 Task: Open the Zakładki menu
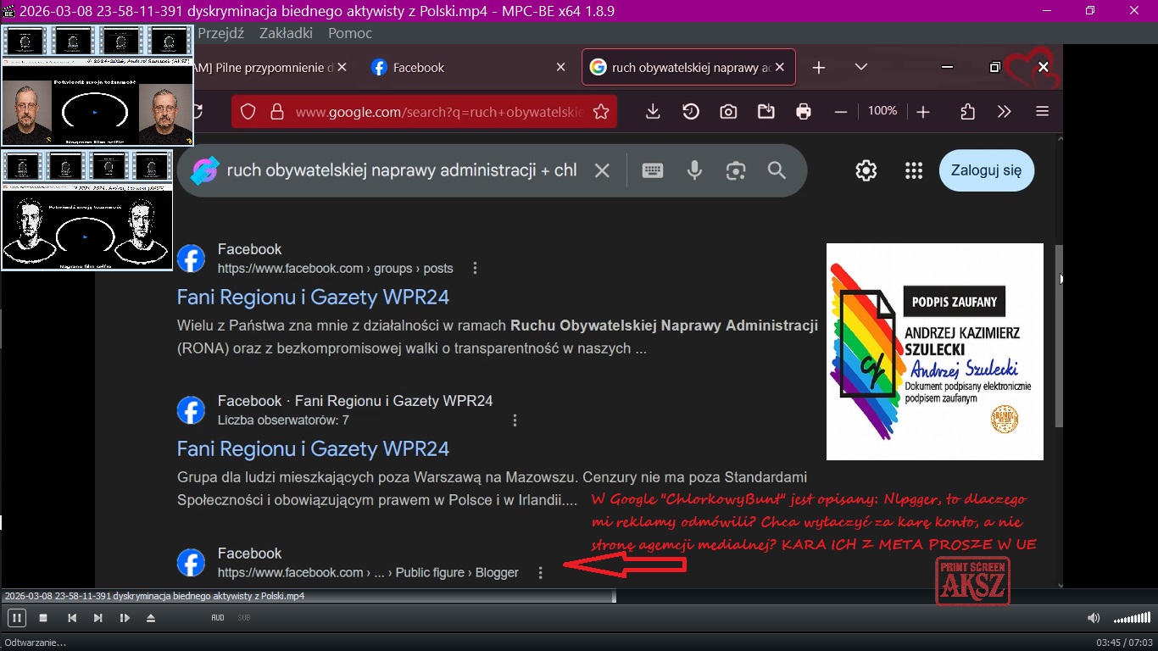[x=285, y=33]
